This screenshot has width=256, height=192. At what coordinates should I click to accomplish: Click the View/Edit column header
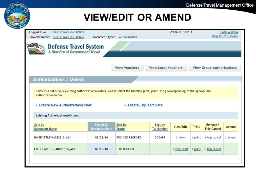pos(180,127)
